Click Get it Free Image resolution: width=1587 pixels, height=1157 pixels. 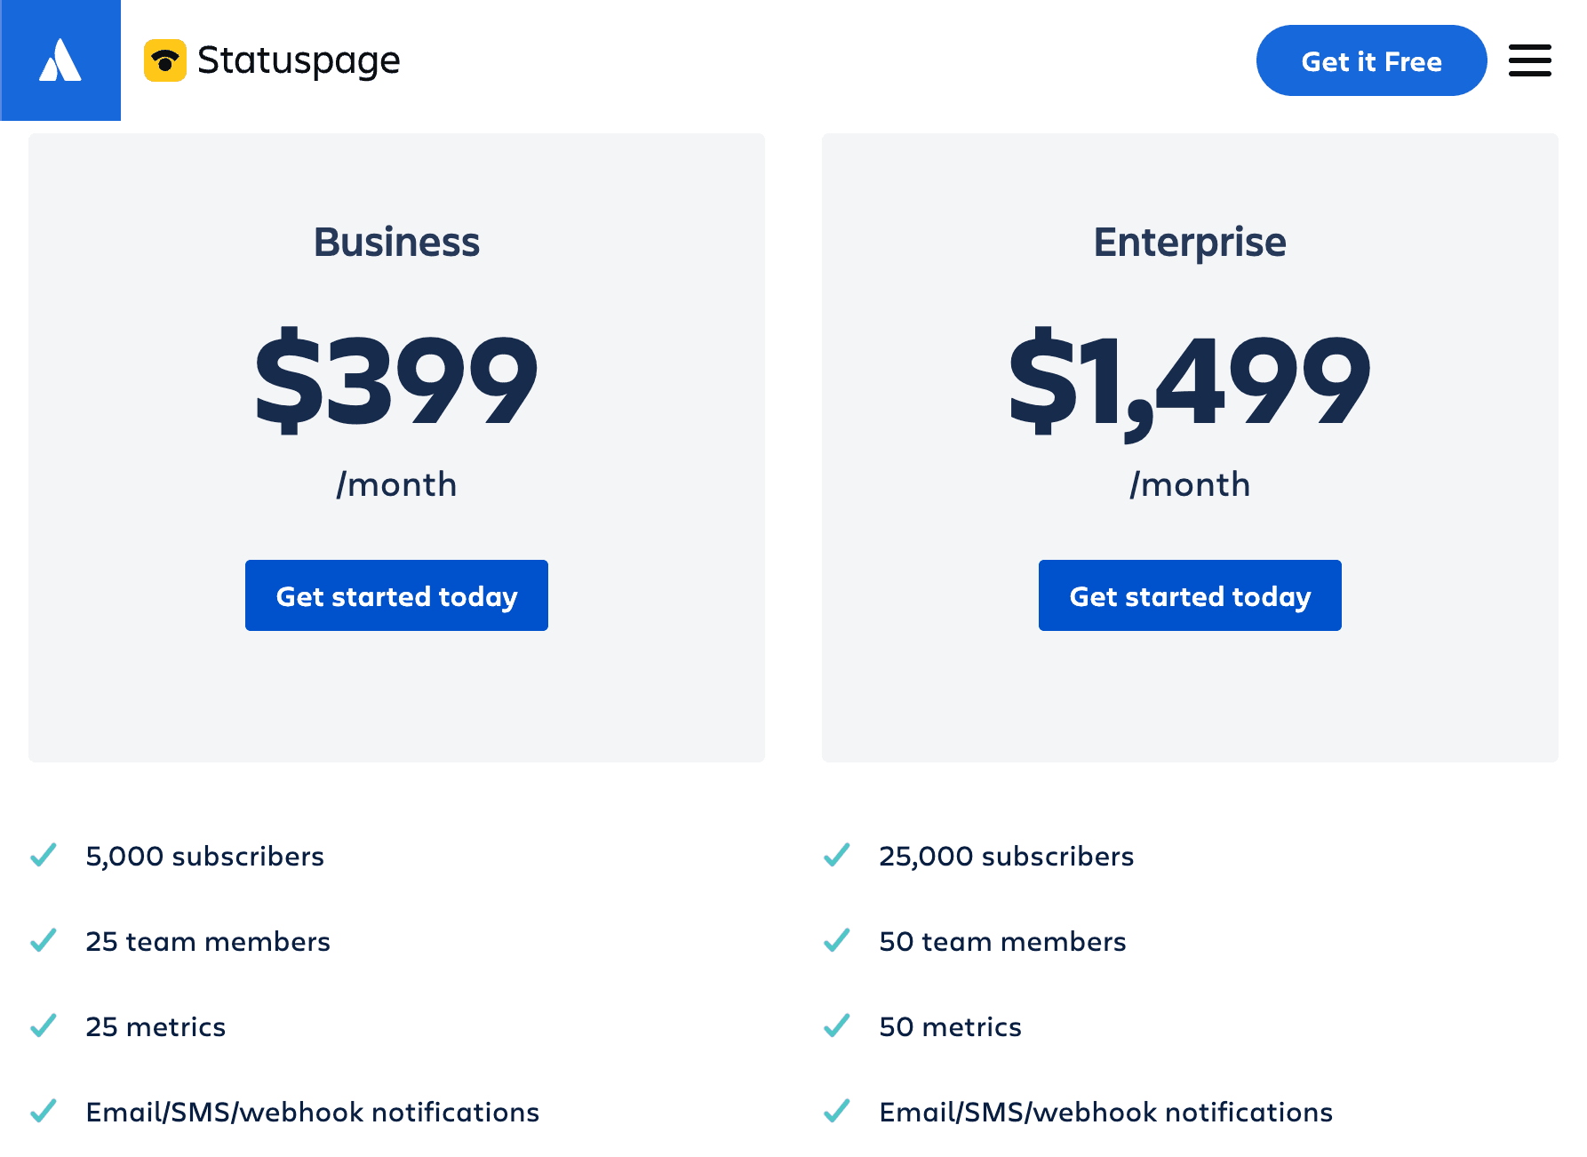1371,60
